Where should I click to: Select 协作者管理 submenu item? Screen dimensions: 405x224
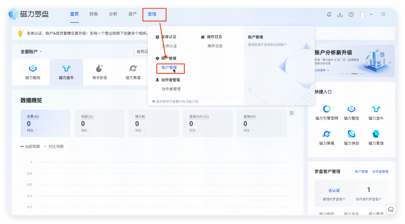pyautogui.click(x=171, y=89)
